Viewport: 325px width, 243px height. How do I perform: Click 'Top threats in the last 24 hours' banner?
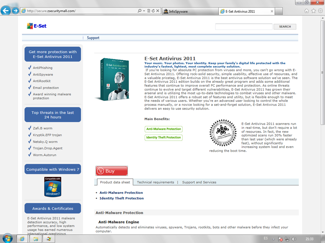pyautogui.click(x=53, y=115)
